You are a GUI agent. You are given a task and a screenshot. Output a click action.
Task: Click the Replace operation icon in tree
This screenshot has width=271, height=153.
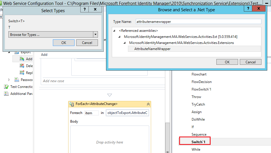pyautogui.click(x=22, y=73)
